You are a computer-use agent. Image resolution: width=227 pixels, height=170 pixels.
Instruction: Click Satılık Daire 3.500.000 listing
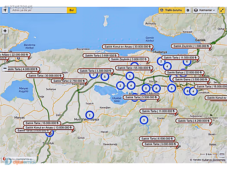click(x=191, y=79)
